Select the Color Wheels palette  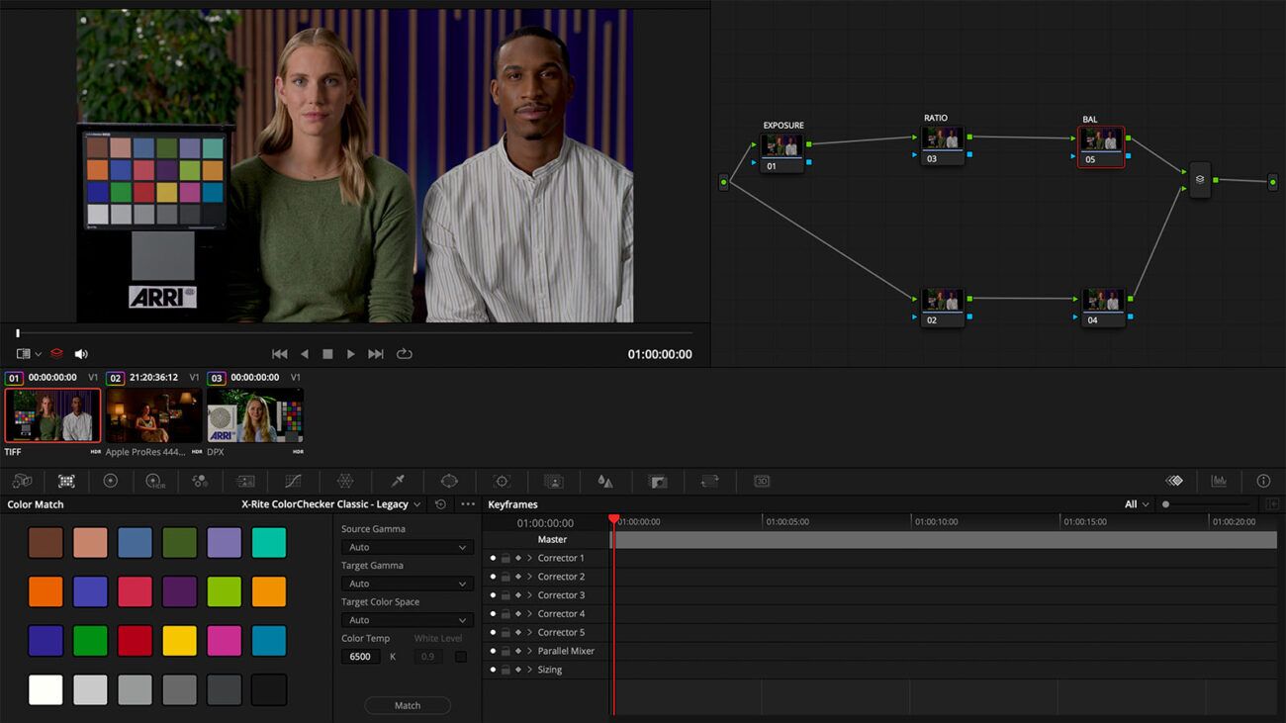tap(111, 481)
